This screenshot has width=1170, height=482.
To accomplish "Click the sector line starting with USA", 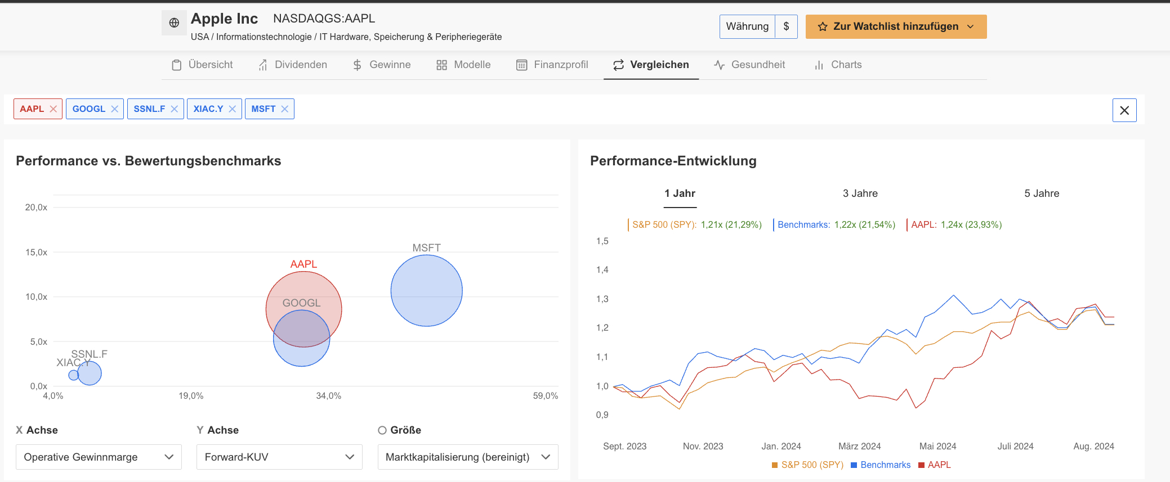I will click(x=346, y=37).
